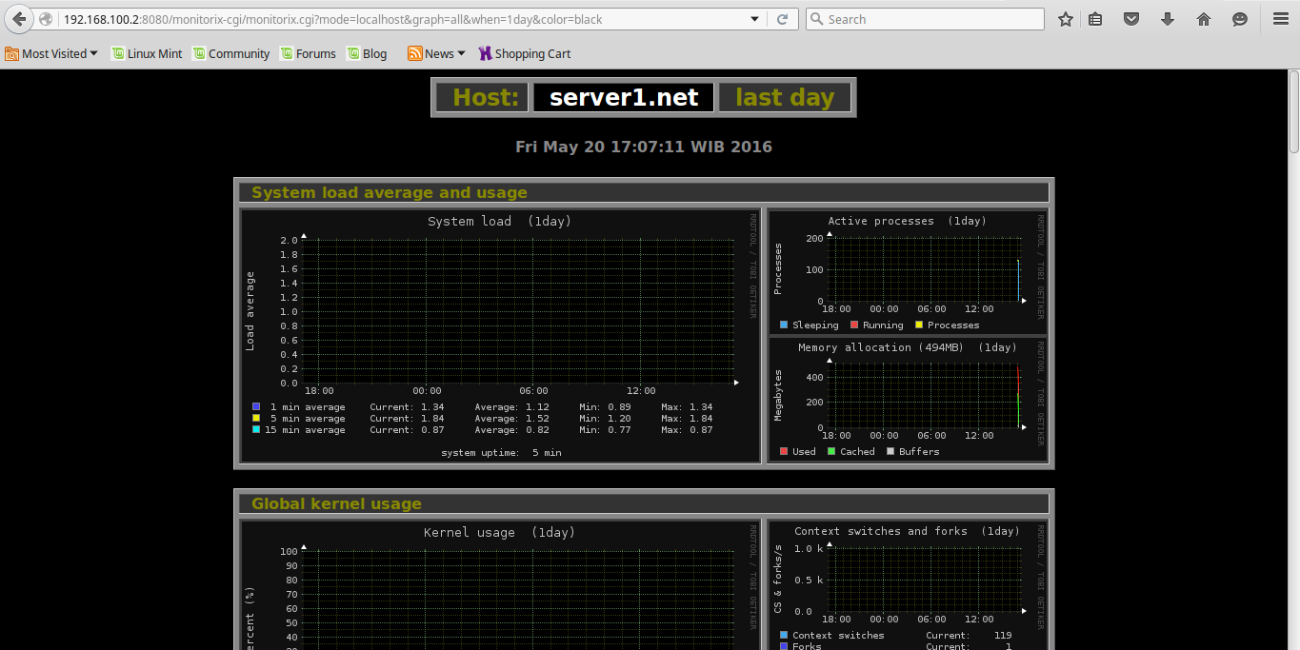Click the Community bookmark favicon
The height and width of the screenshot is (650, 1300).
(x=199, y=54)
